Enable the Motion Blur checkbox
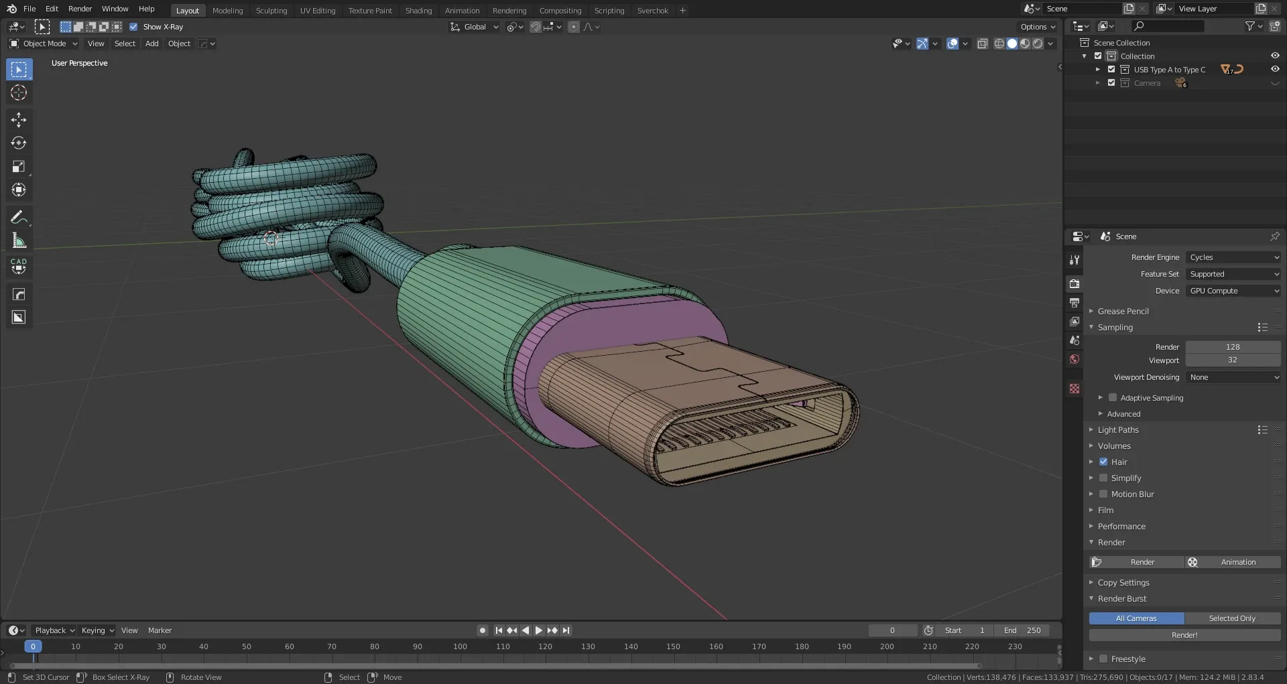 coord(1103,494)
